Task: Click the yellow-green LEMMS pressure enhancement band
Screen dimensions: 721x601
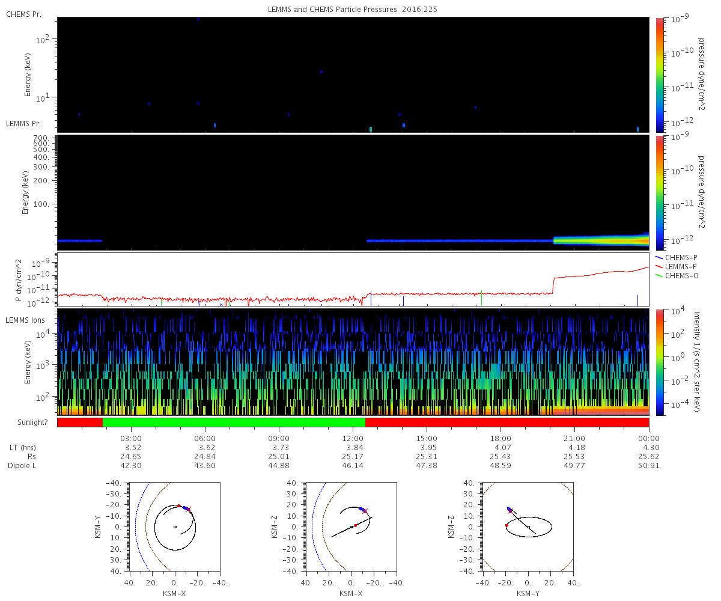Action: click(x=601, y=240)
